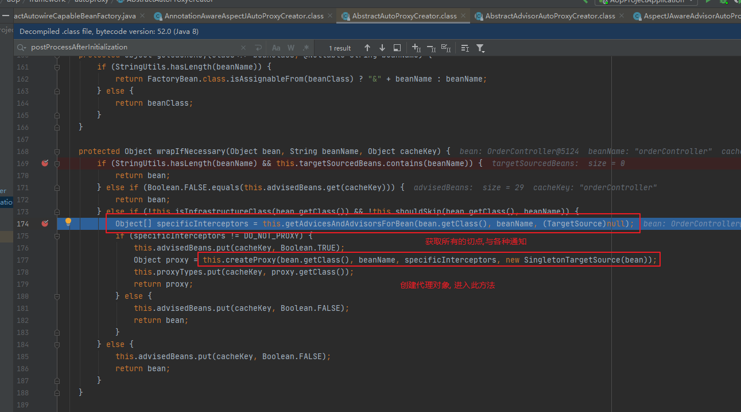Go to previous occurrence arrow
Viewport: 741px width, 412px height.
point(367,48)
